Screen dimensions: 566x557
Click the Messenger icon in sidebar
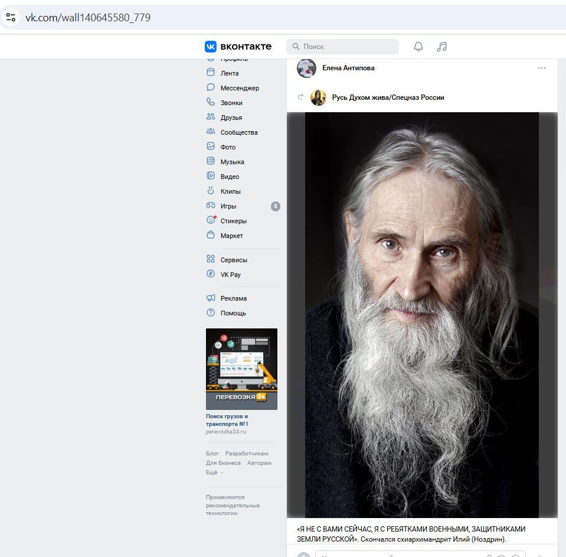211,87
